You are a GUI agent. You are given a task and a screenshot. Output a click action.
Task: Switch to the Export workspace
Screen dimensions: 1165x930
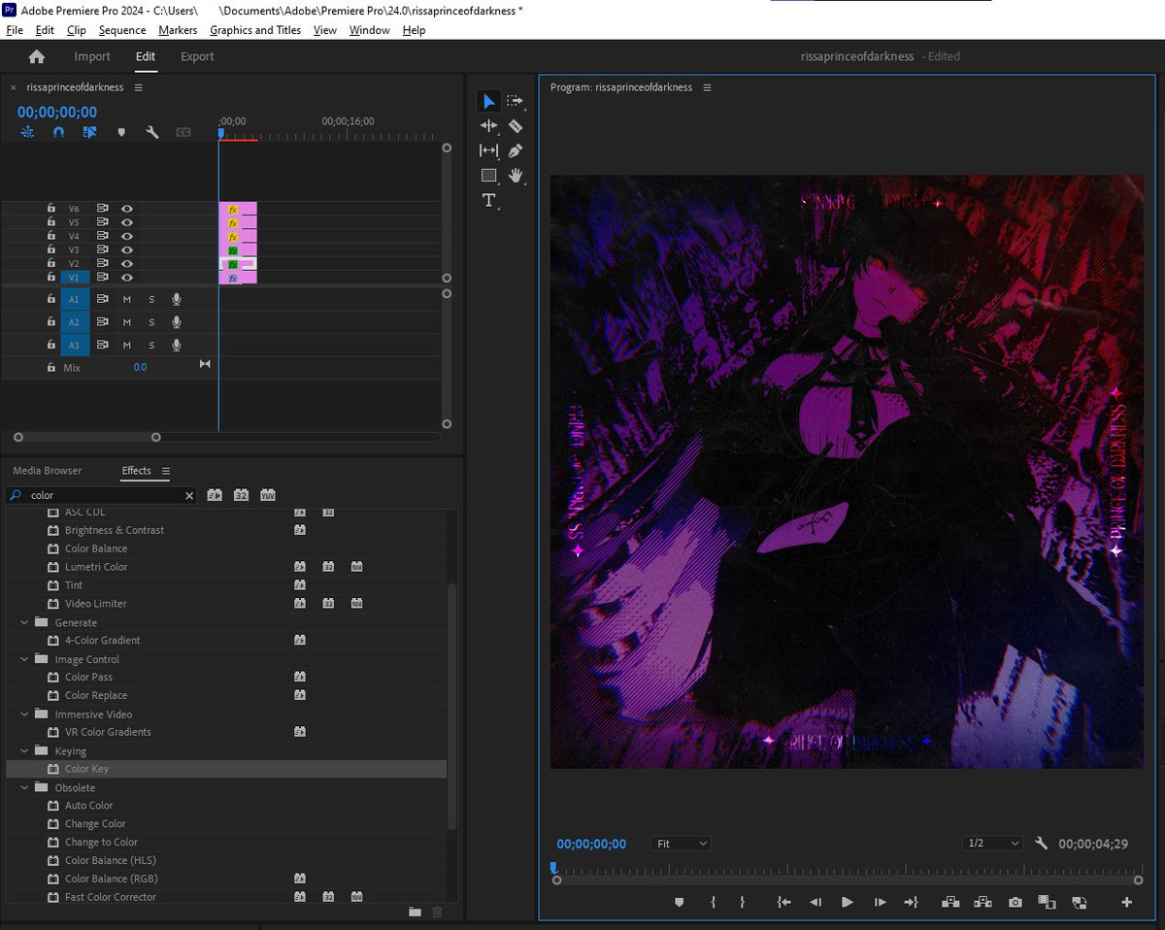(197, 56)
